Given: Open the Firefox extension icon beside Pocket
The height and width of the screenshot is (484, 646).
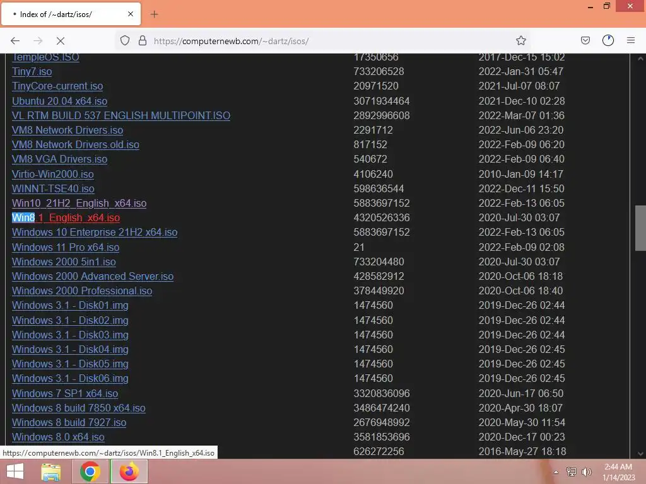Looking at the screenshot, I should pos(608,40).
